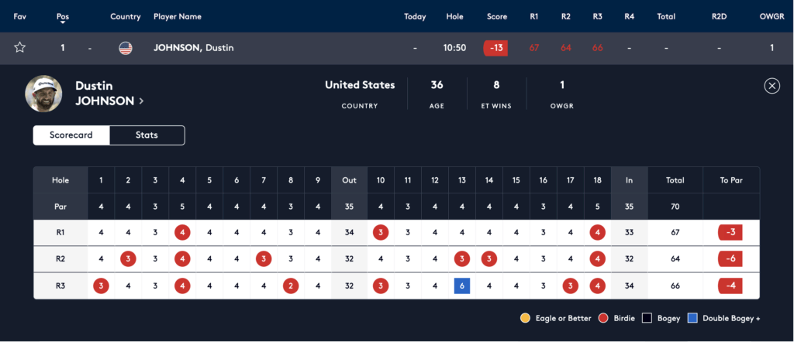The image size is (794, 342).
Task: Click the Score column header
Action: [x=497, y=16]
